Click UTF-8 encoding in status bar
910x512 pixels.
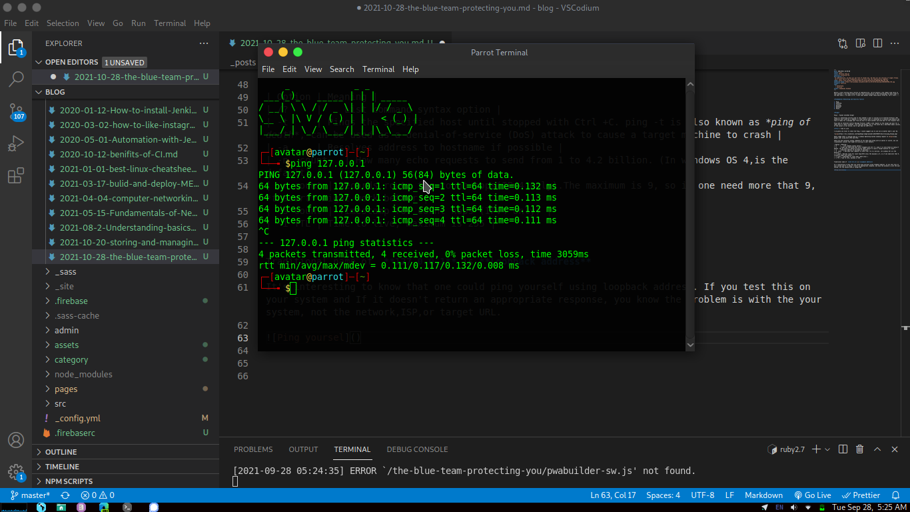pos(703,495)
